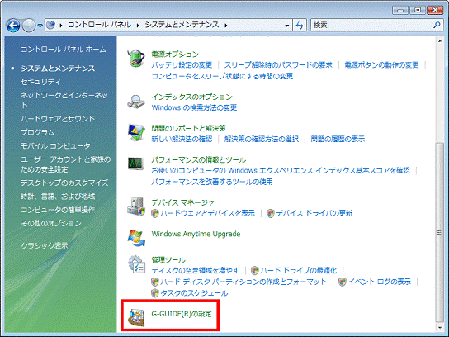This screenshot has height=337, width=449.
Task: Click the scrollbar up arrow
Action: coord(440,41)
